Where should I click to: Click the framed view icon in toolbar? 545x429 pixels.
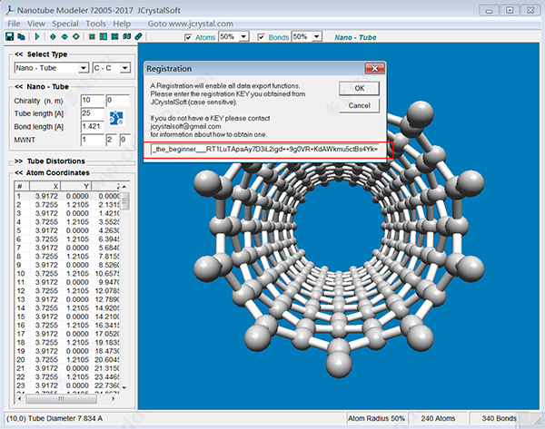(x=114, y=36)
